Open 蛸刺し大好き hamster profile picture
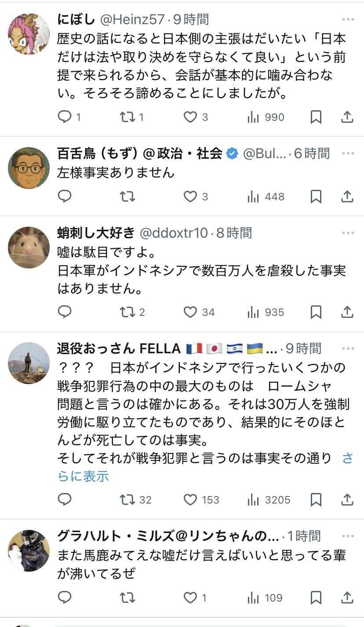The height and width of the screenshot is (627, 364). (29, 247)
